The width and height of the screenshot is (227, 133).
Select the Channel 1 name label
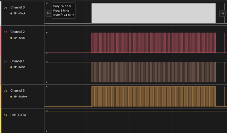point(17,61)
